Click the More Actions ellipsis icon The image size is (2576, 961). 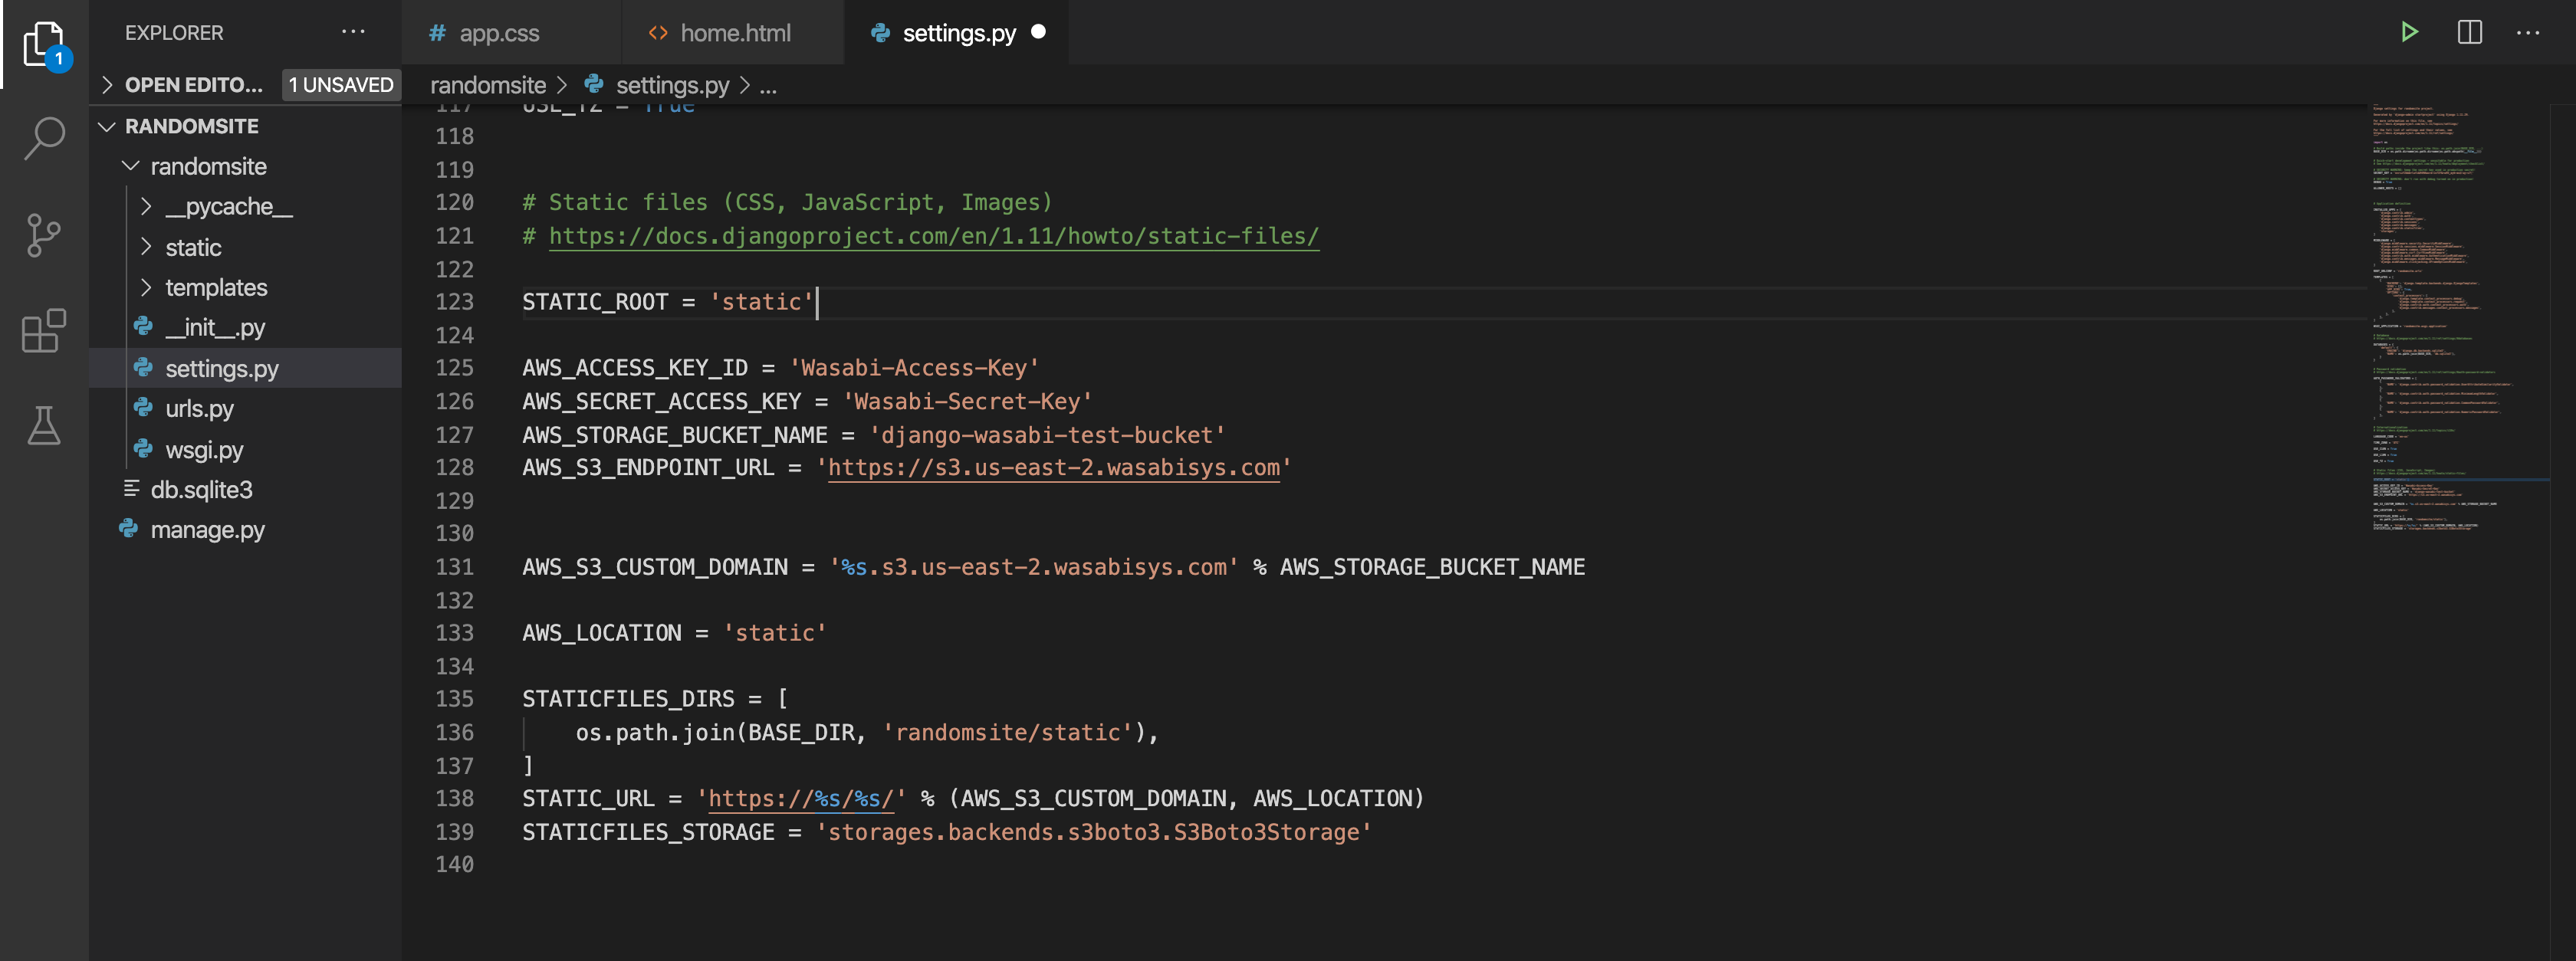2525,33
